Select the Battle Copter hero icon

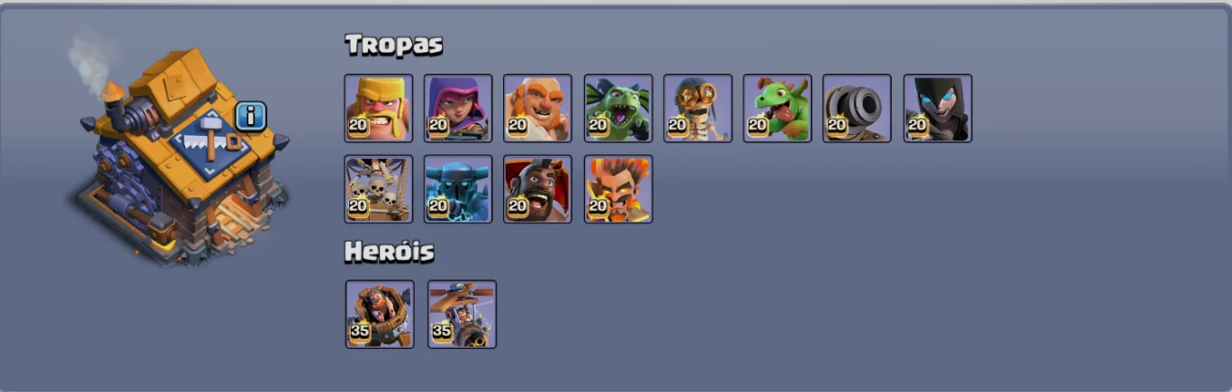tap(462, 314)
